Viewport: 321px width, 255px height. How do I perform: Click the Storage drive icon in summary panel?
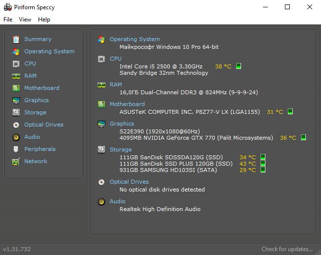[x=101, y=149]
